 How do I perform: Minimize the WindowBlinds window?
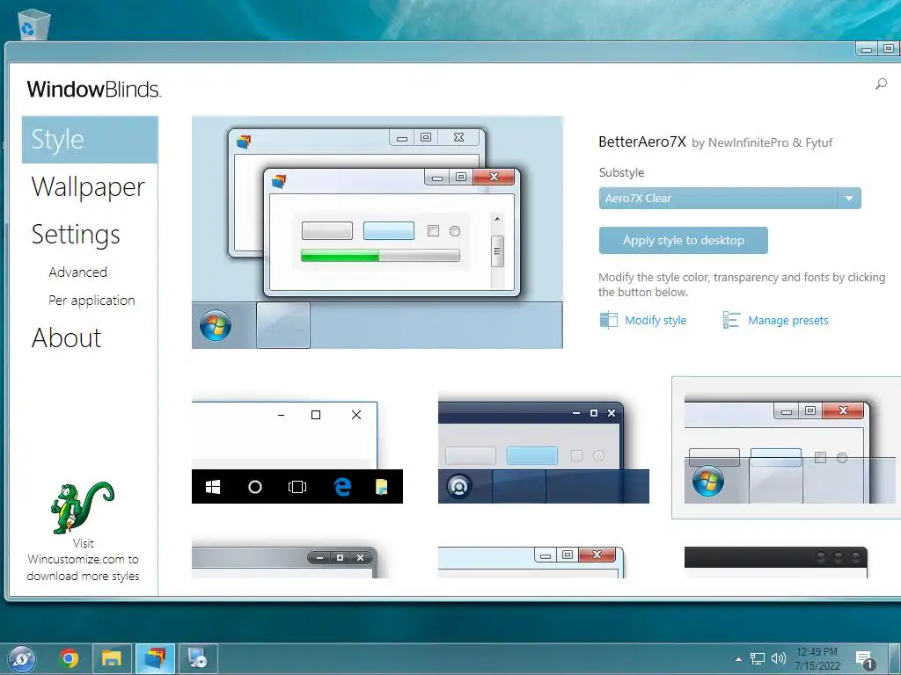coord(867,49)
